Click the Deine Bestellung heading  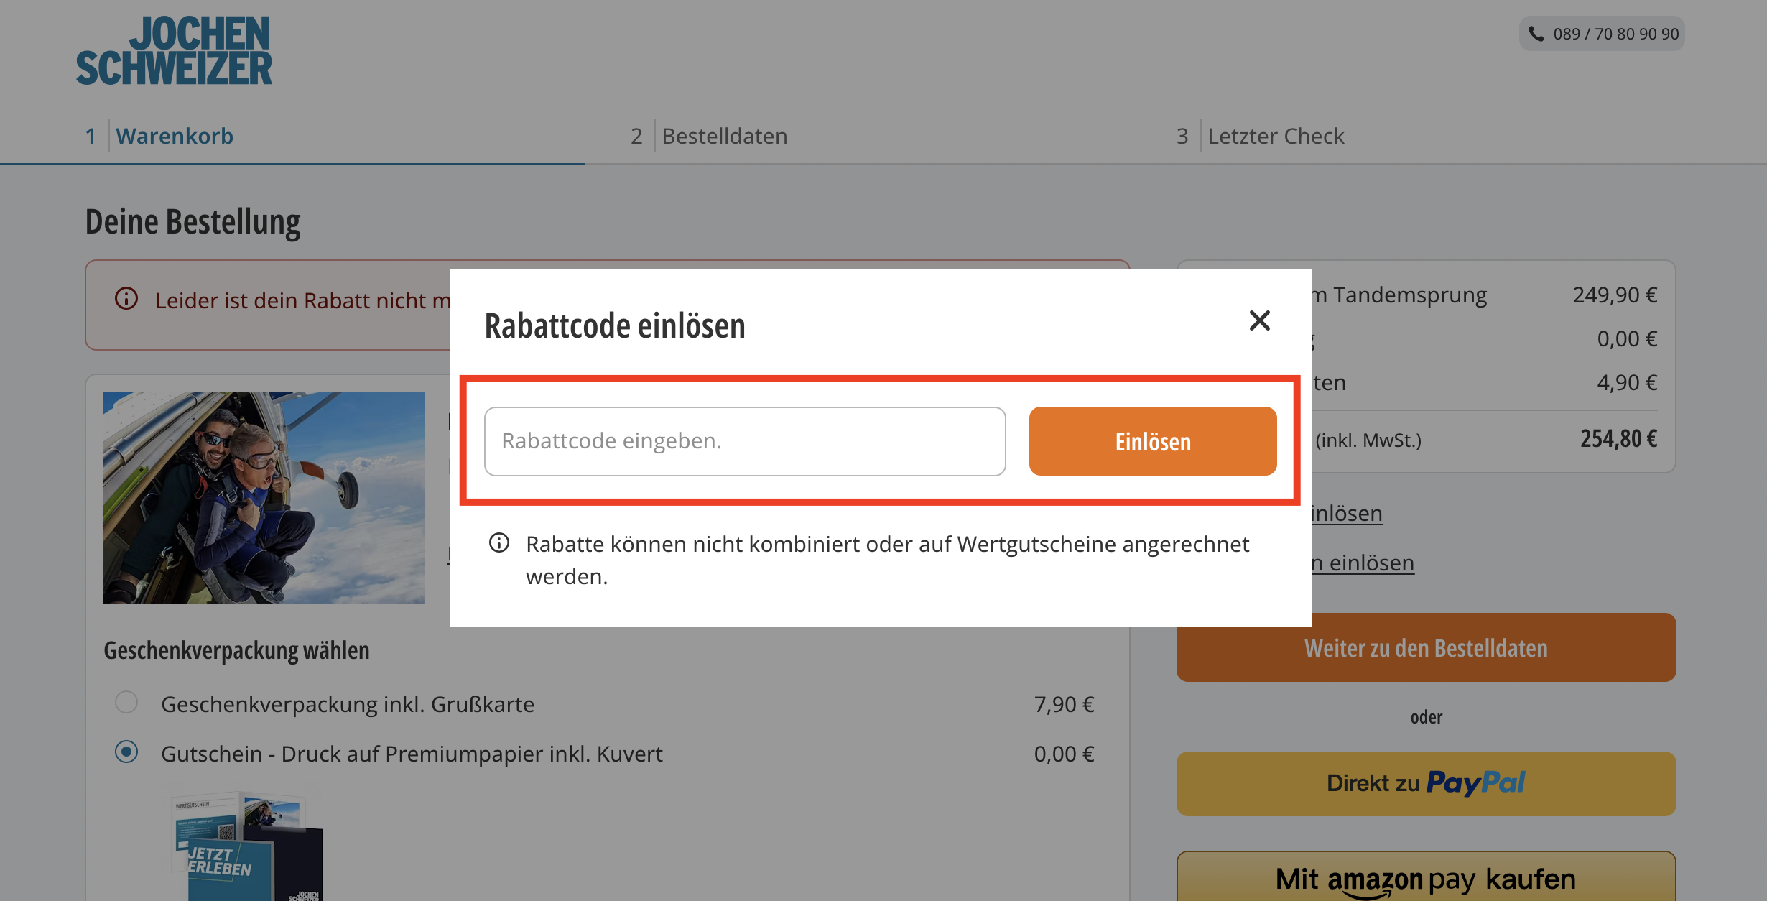[193, 222]
